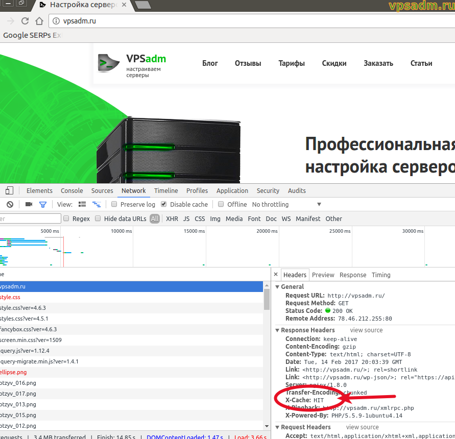Show the Timing detail tab
The width and height of the screenshot is (455, 439).
(381, 275)
